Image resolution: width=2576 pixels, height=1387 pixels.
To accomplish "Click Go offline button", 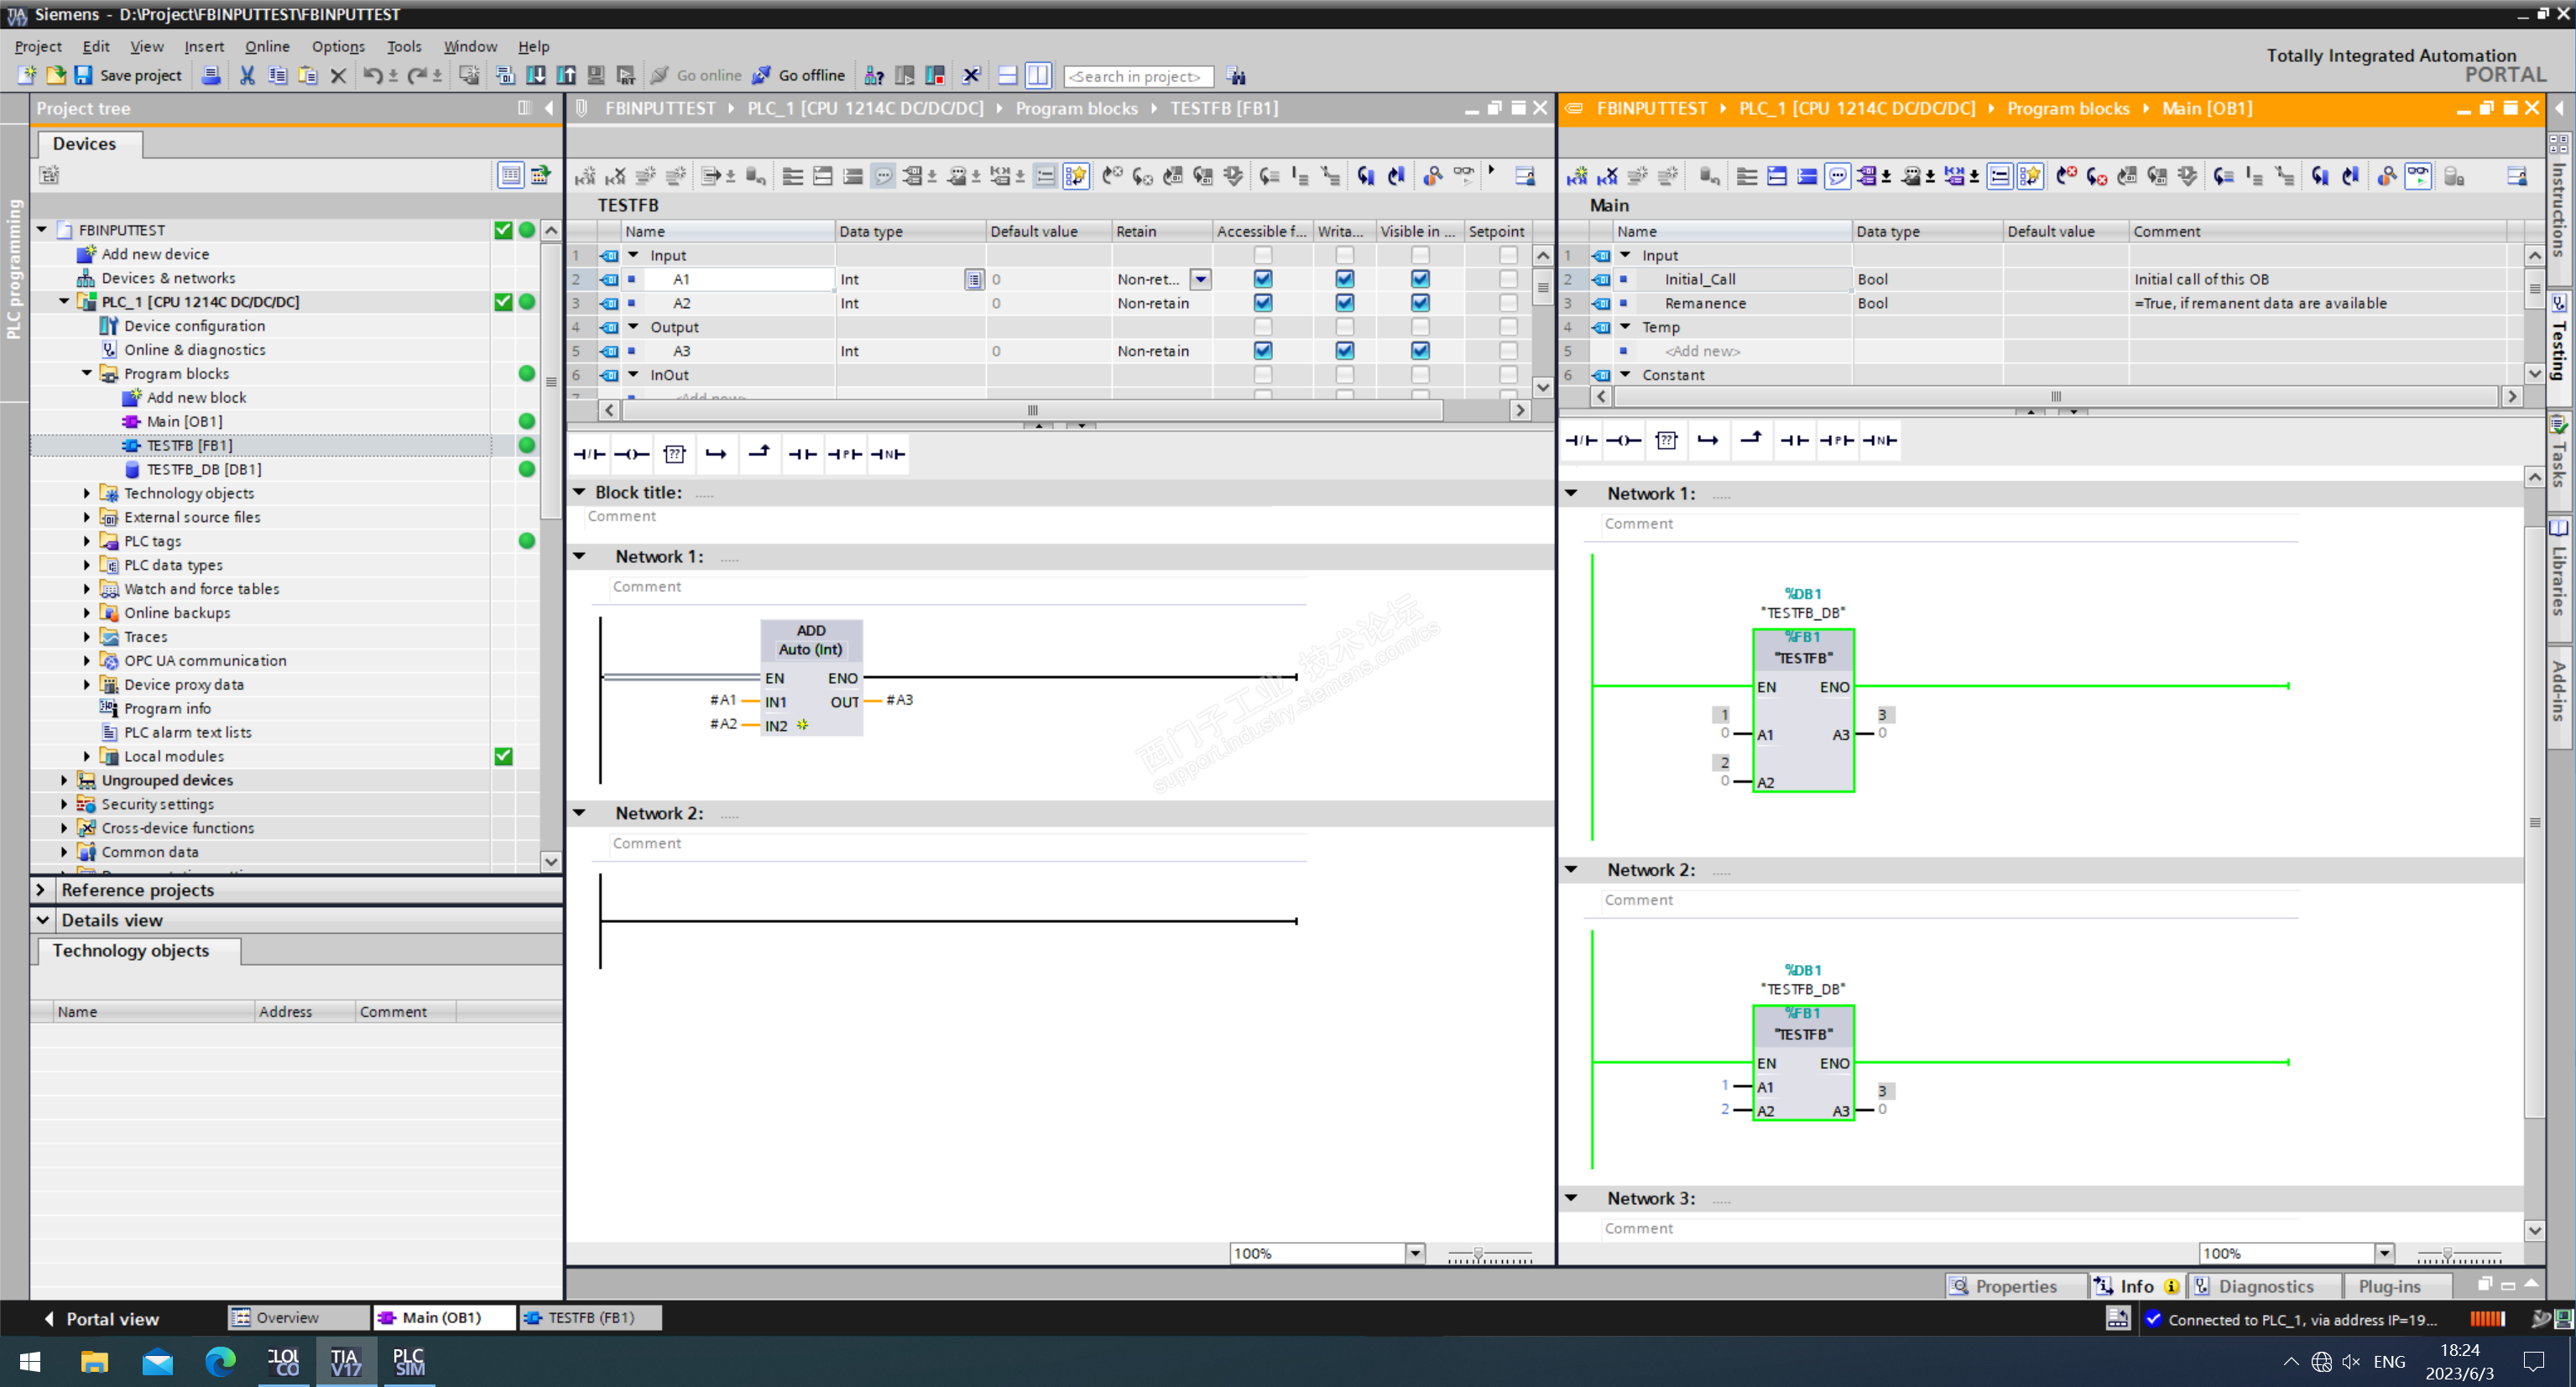I will click(799, 75).
